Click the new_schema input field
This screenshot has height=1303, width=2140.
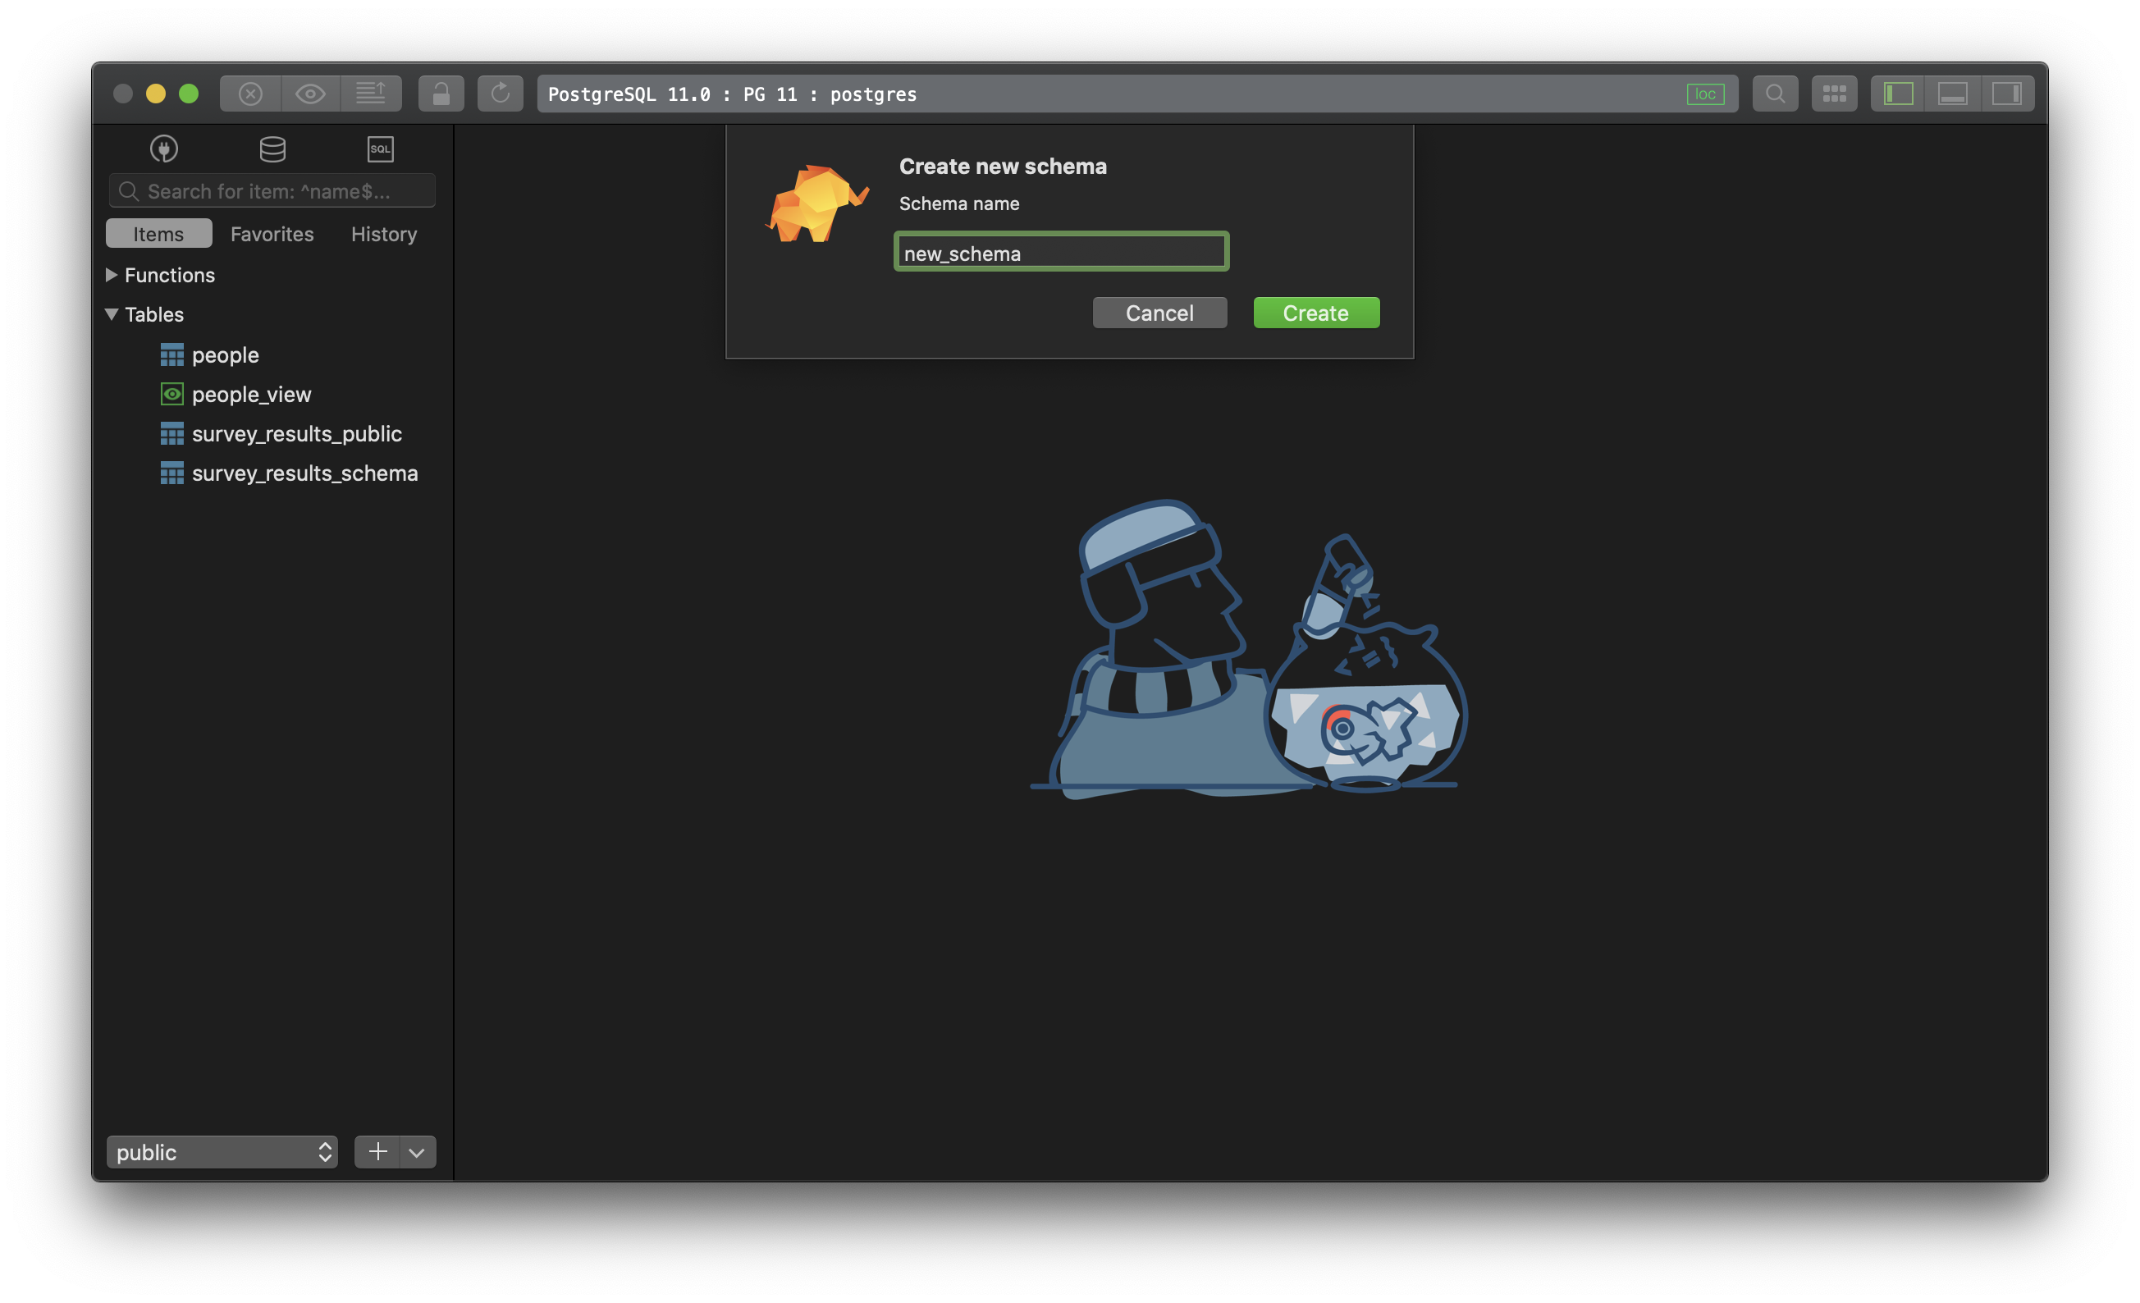[x=1061, y=251]
